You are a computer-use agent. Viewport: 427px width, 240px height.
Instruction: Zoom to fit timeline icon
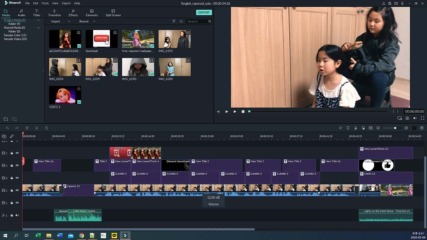[371, 128]
